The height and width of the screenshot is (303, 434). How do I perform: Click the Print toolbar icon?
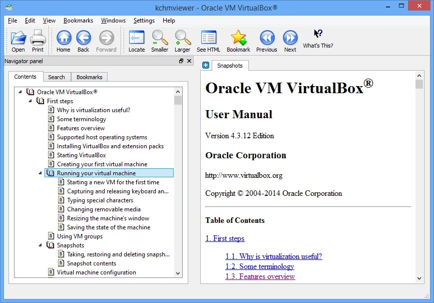38,38
